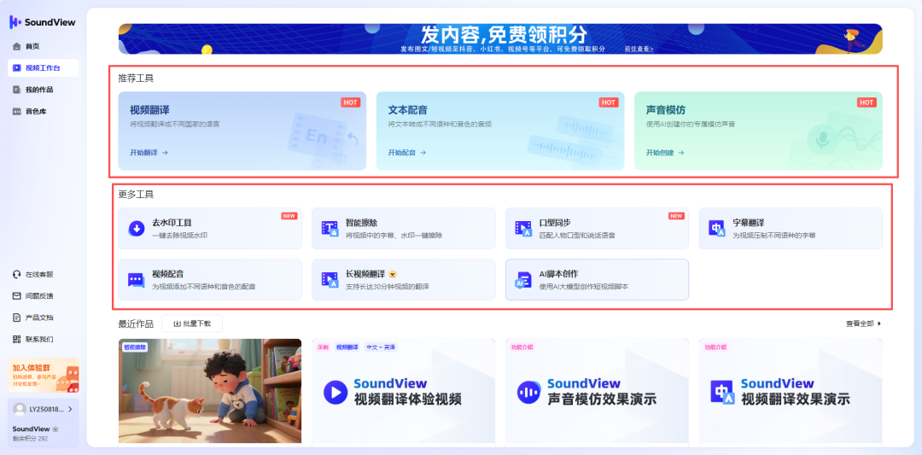Screen dimensions: 922x455
Task: Click the 加入体验群 banner
Action: [44, 375]
